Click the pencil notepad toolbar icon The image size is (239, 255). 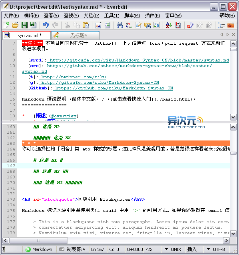[138, 25]
